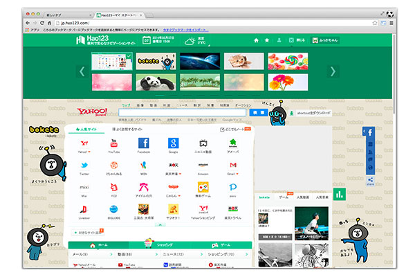This screenshot has width=415, height=277.
Task: Show previous theme thumbnails with left arrow
Action: tap(82, 71)
